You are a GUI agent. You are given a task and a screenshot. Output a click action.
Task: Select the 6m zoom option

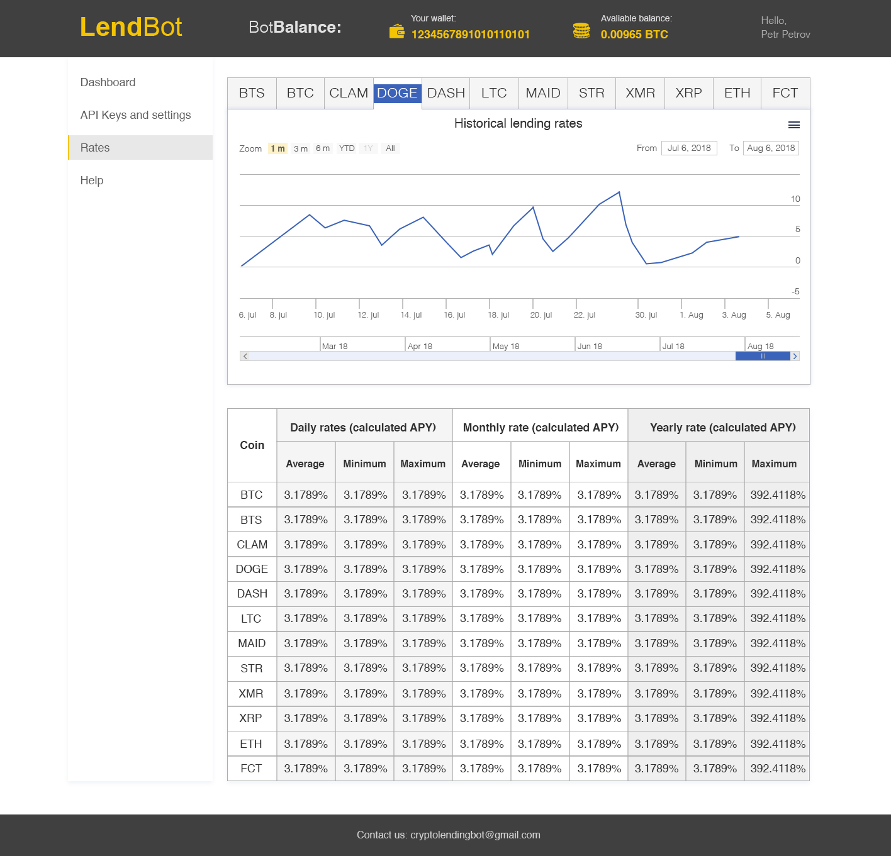[x=322, y=148]
